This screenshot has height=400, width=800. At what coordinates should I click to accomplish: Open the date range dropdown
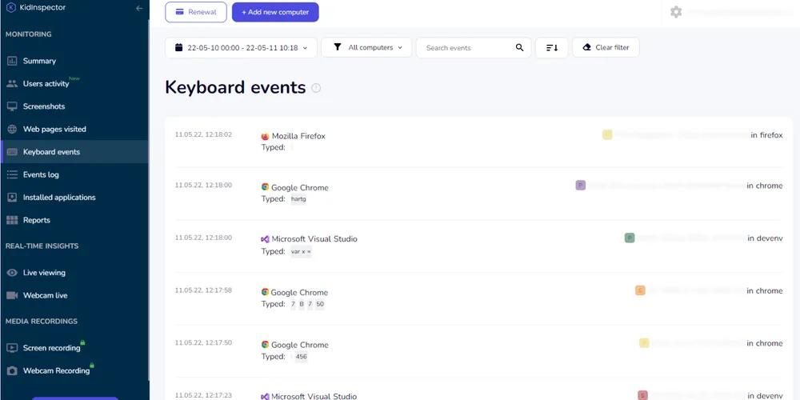point(241,48)
